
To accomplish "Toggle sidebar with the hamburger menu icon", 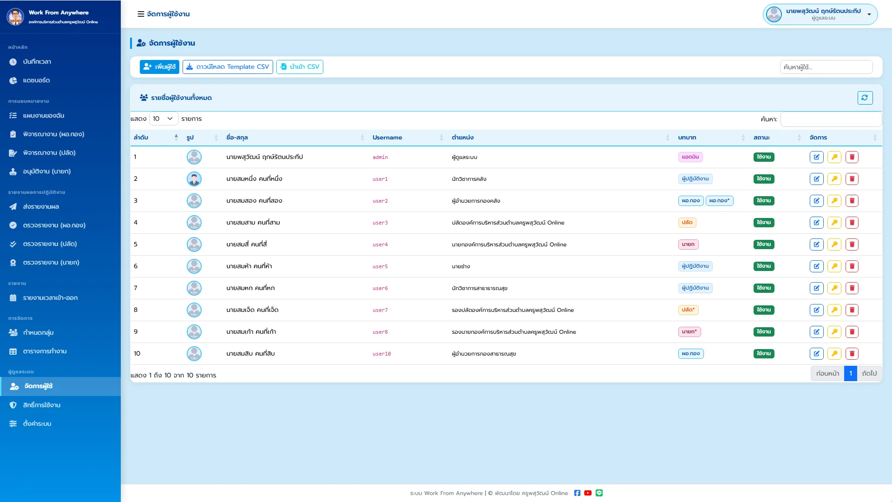I will [x=141, y=14].
